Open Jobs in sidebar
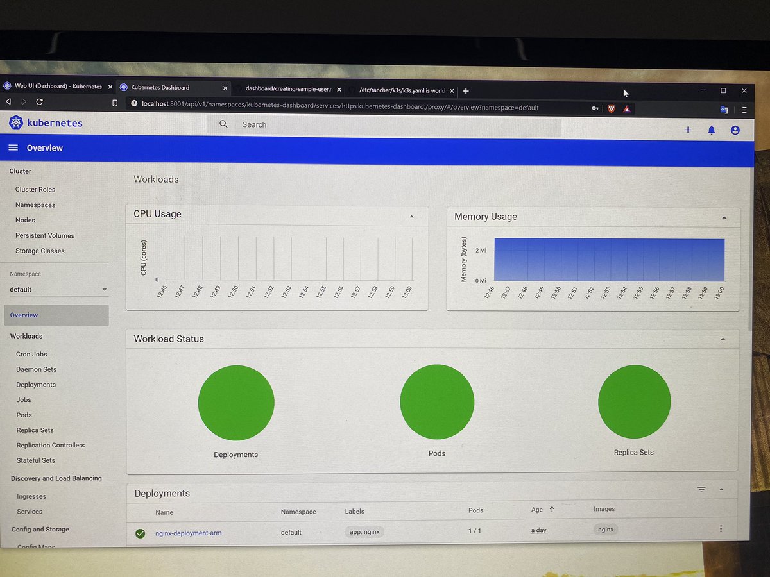 [x=24, y=400]
